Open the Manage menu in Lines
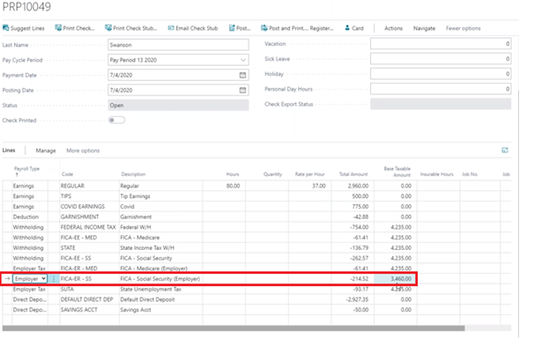549x338 pixels. (46, 151)
